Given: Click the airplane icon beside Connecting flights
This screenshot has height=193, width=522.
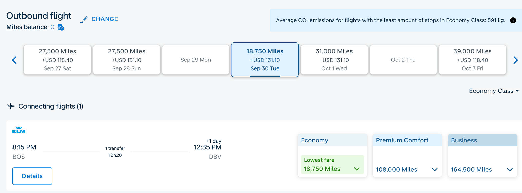Looking at the screenshot, I should (x=11, y=106).
